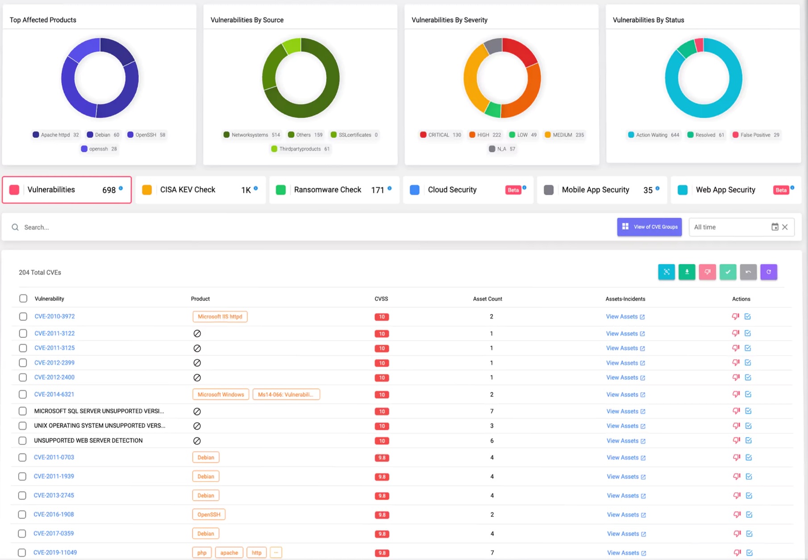Check the box for CVE-2012-2399
Screen dimensions: 808x560
pos(23,363)
